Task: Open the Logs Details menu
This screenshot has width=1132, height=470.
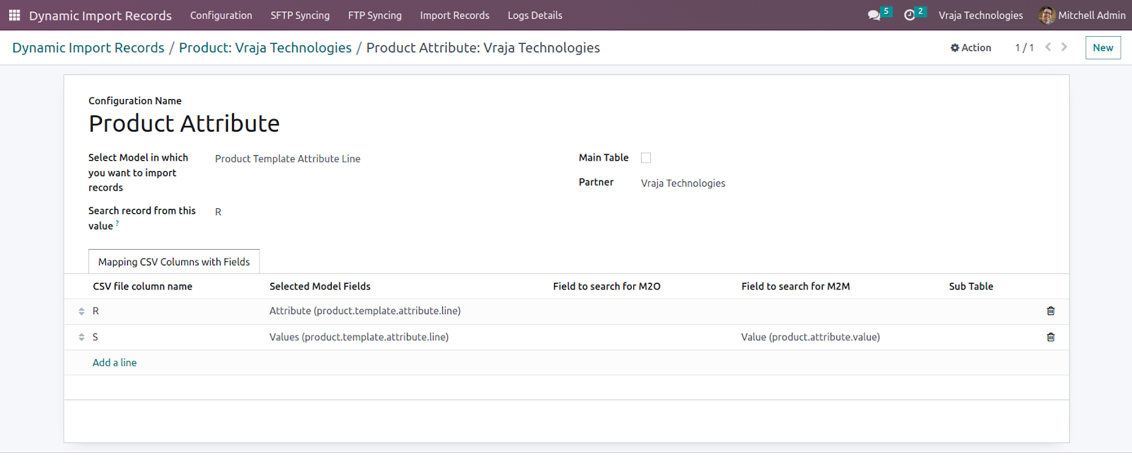Action: click(x=535, y=15)
